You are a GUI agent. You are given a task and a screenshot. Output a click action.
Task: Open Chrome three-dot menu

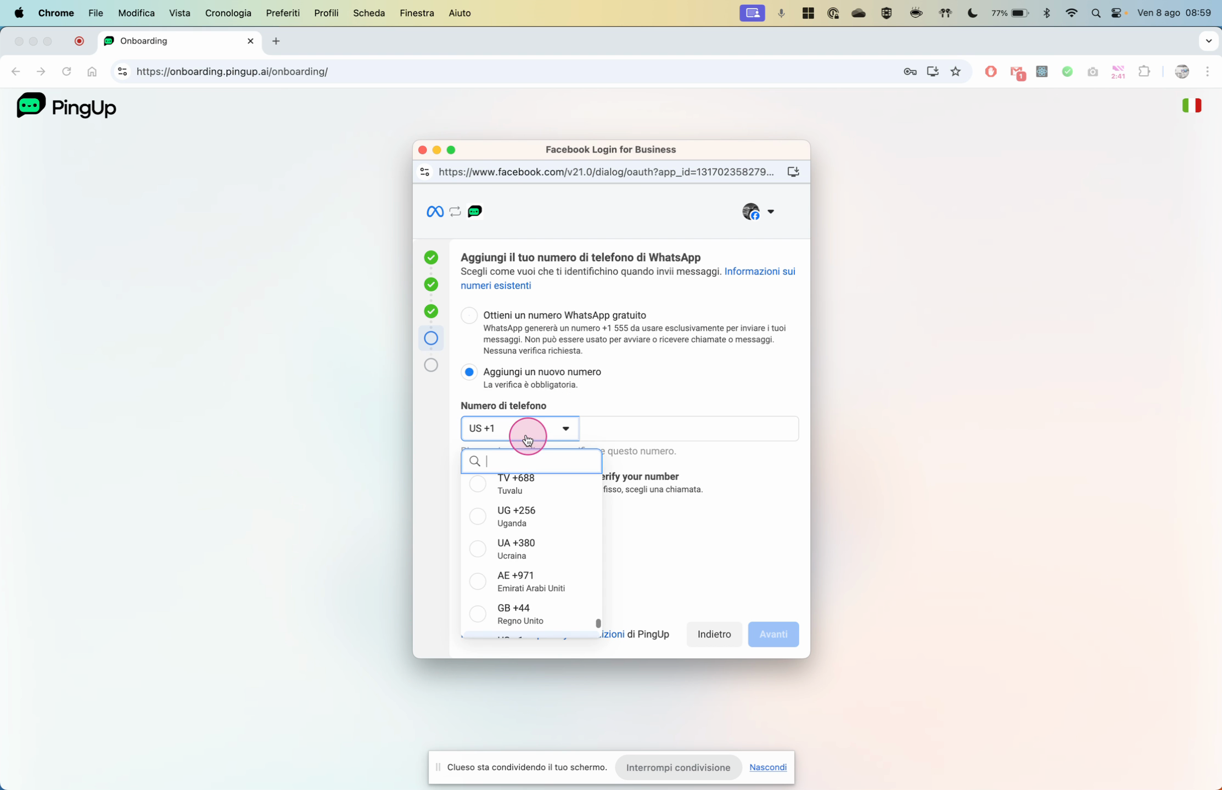(x=1207, y=71)
